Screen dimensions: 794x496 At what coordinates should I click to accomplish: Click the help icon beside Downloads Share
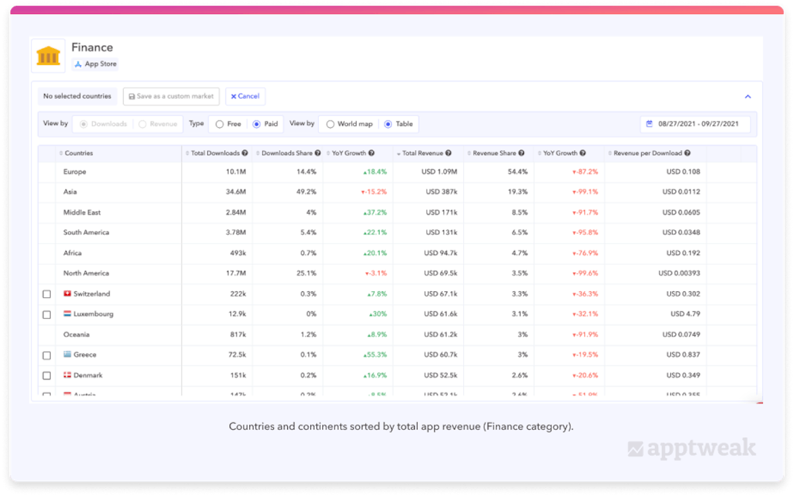pos(317,153)
